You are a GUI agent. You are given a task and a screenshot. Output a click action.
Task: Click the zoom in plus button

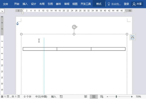[x=132, y=97]
